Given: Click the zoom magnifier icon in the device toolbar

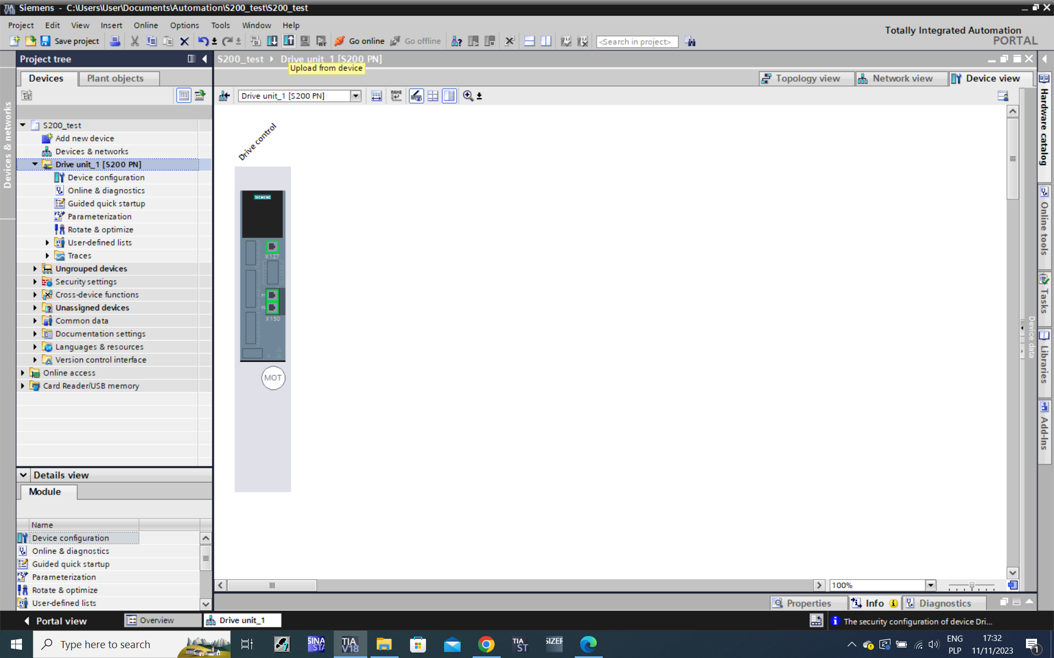Looking at the screenshot, I should click(468, 96).
